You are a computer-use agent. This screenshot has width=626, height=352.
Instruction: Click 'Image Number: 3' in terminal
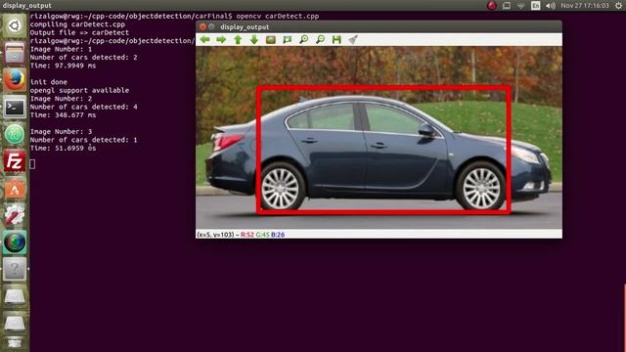point(61,132)
